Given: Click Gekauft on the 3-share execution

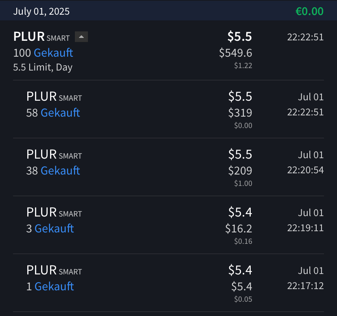Looking at the screenshot, I should coord(54,229).
